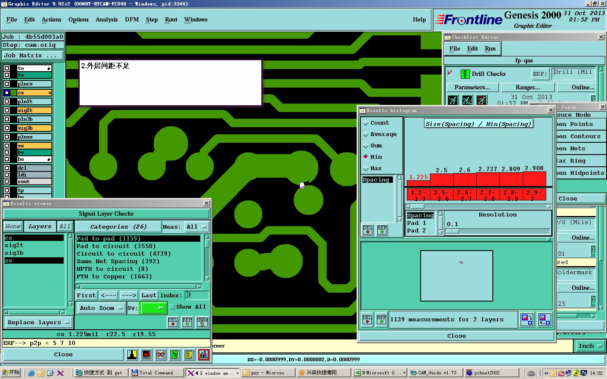Click the first running-man icon in Checklist Editor
The width and height of the screenshot is (607, 379).
coord(453,100)
